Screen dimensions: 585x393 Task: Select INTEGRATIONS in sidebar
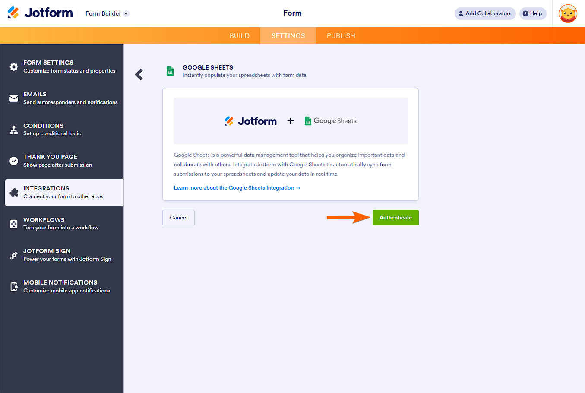[64, 193]
